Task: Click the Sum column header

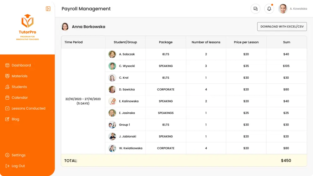Action: [286, 42]
